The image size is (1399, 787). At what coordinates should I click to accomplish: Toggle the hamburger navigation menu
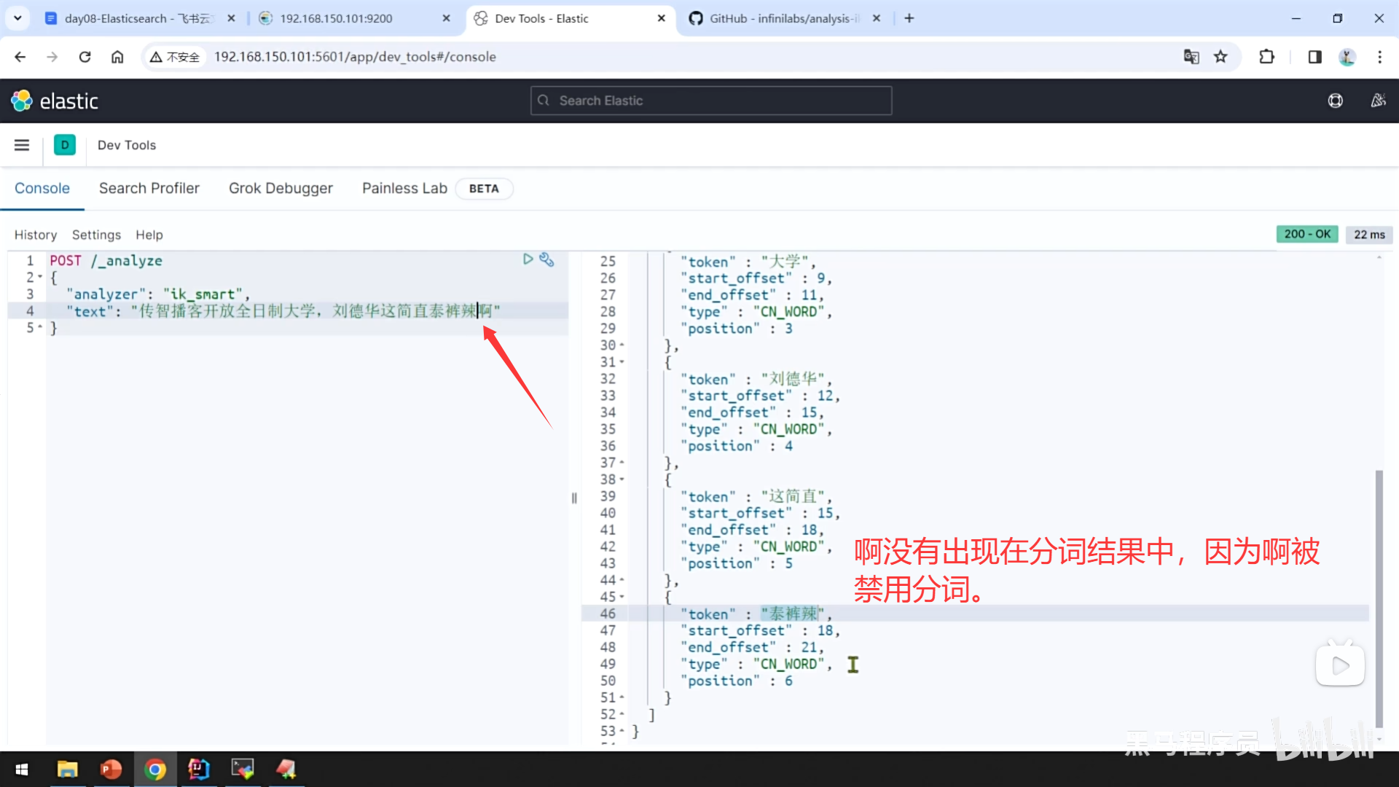click(22, 145)
